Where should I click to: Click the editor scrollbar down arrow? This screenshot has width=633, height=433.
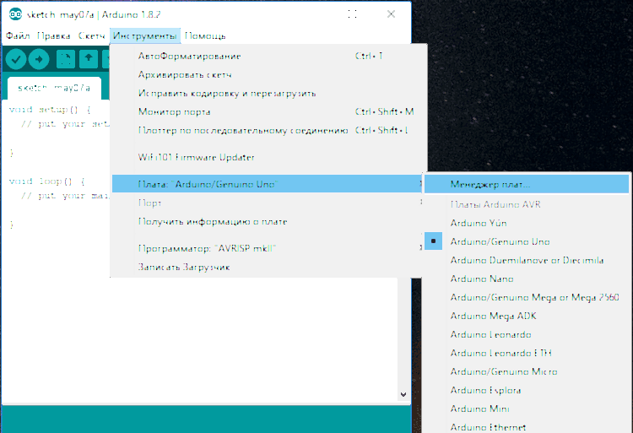click(x=403, y=394)
